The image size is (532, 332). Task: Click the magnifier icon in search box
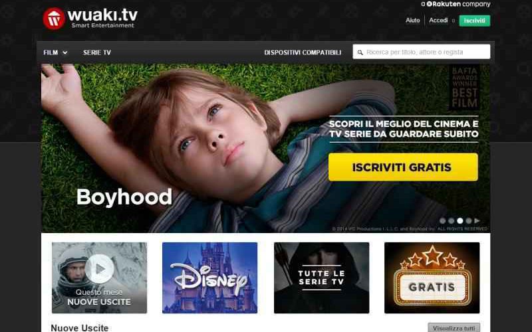click(360, 52)
